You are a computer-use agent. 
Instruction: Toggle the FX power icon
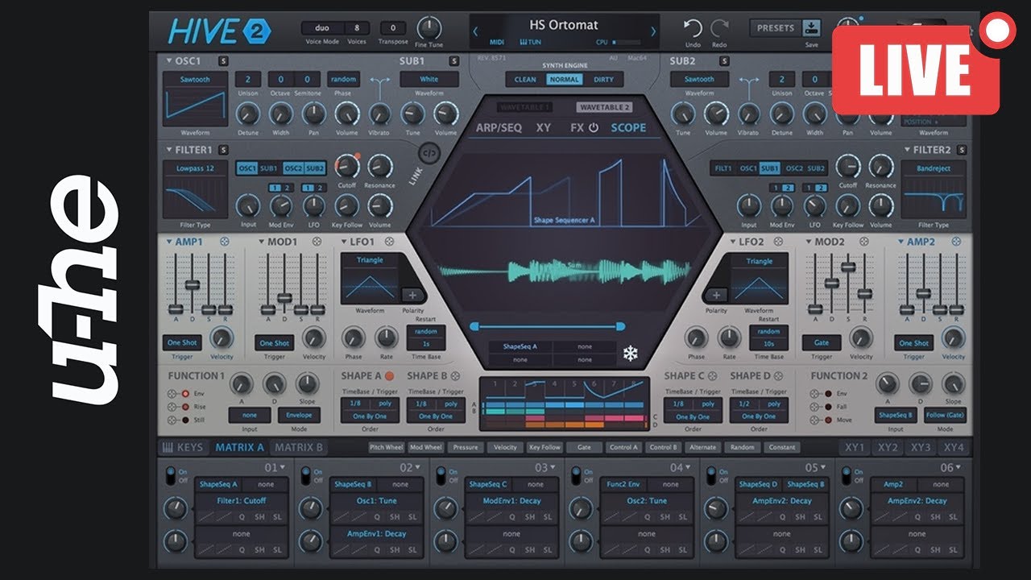(594, 127)
